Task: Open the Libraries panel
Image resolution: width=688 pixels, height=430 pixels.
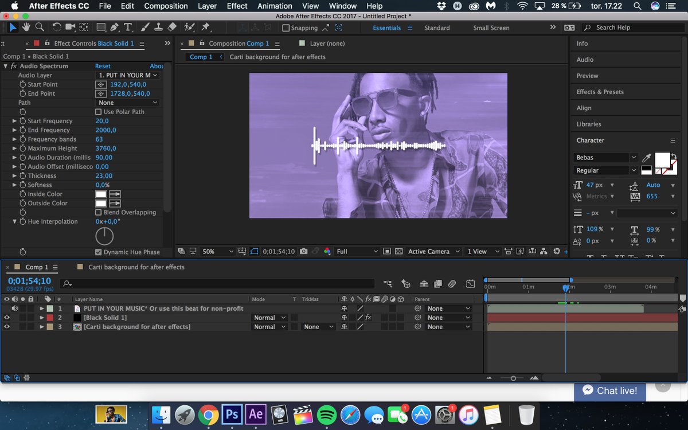Action: pyautogui.click(x=589, y=124)
